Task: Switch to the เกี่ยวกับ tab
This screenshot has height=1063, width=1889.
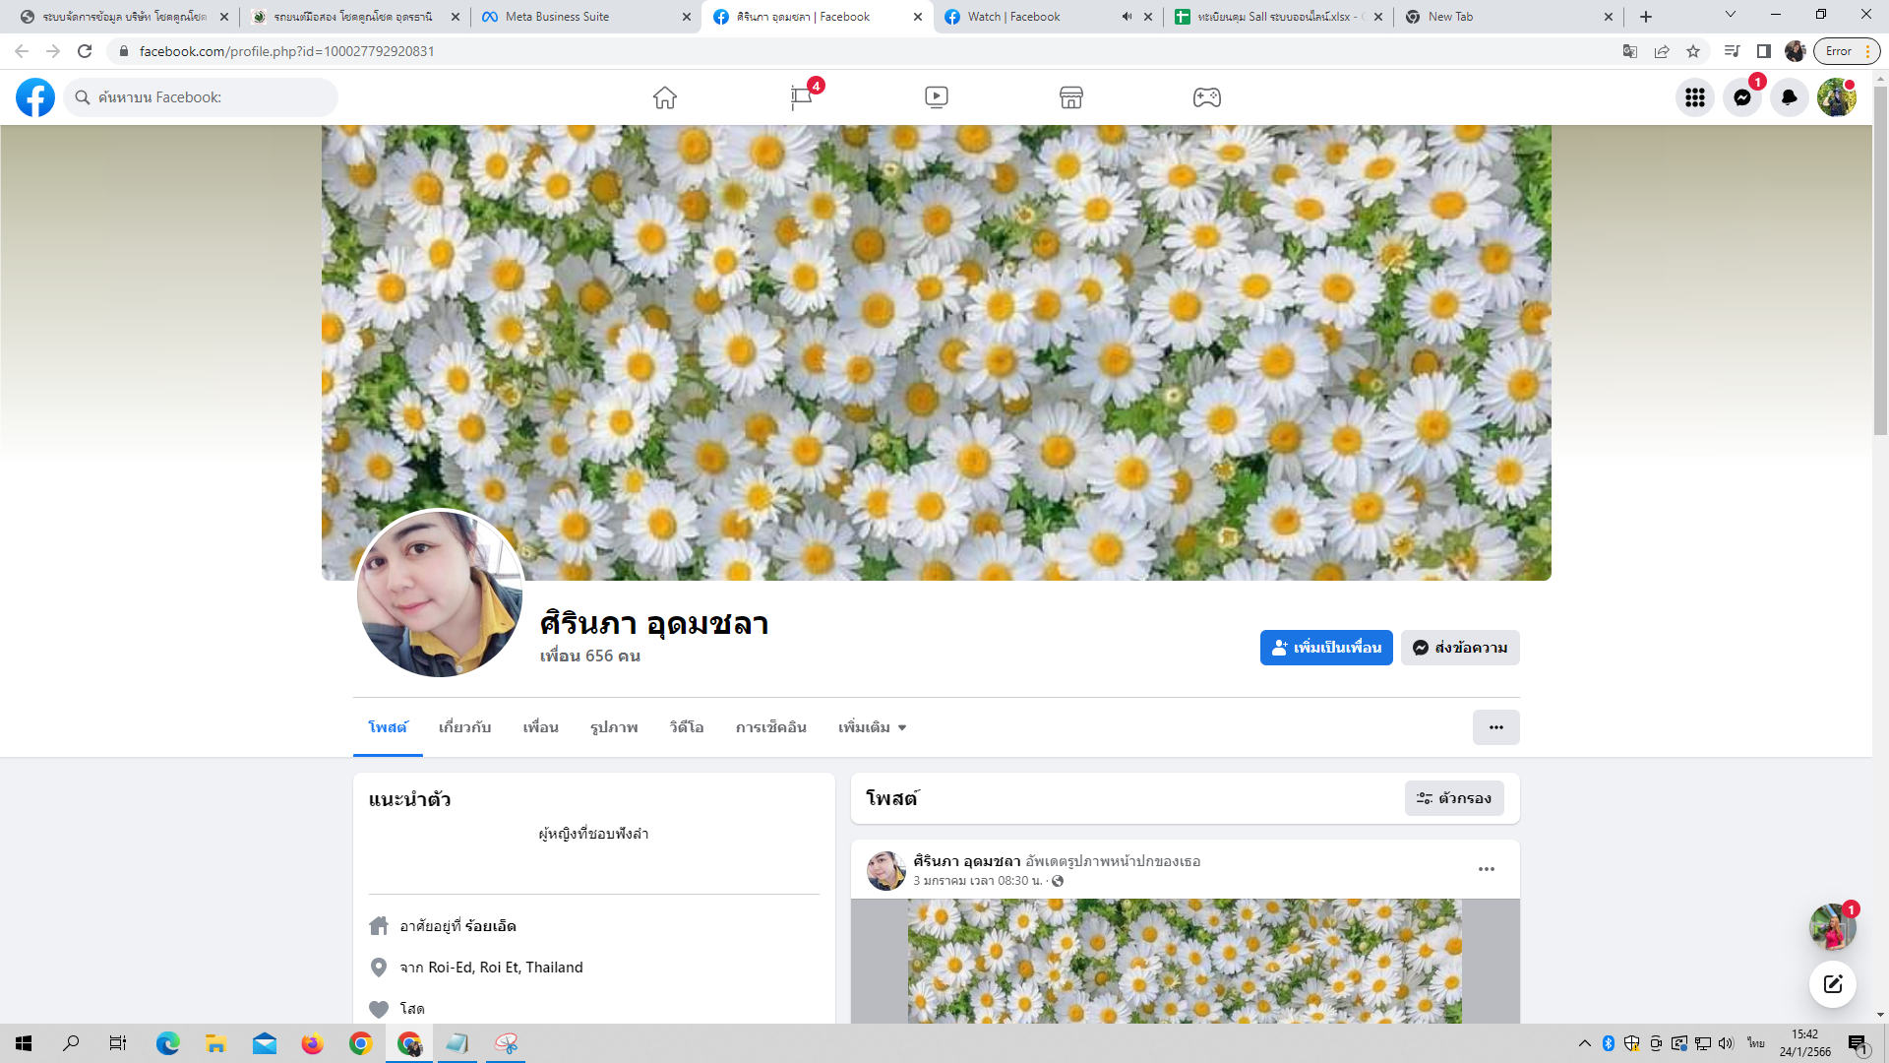Action: (x=464, y=727)
